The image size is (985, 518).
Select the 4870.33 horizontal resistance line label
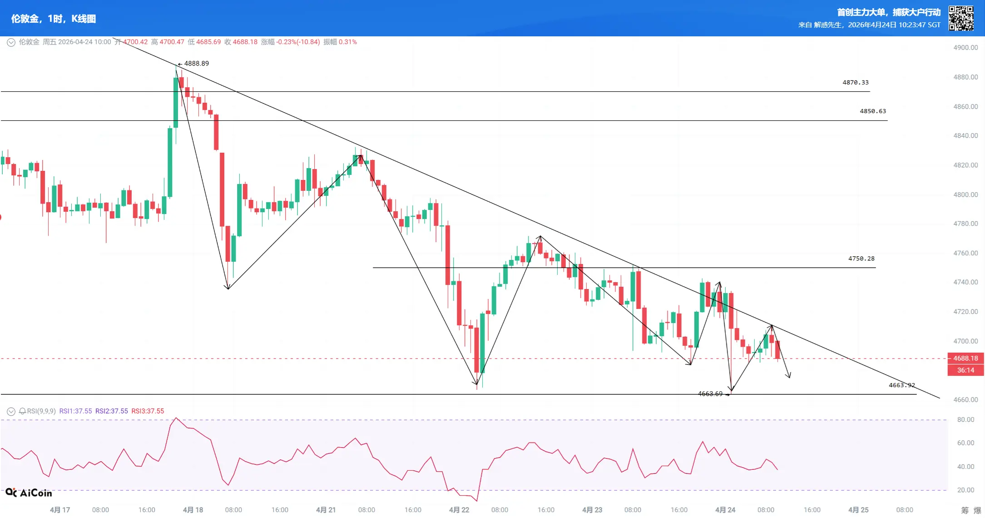855,83
